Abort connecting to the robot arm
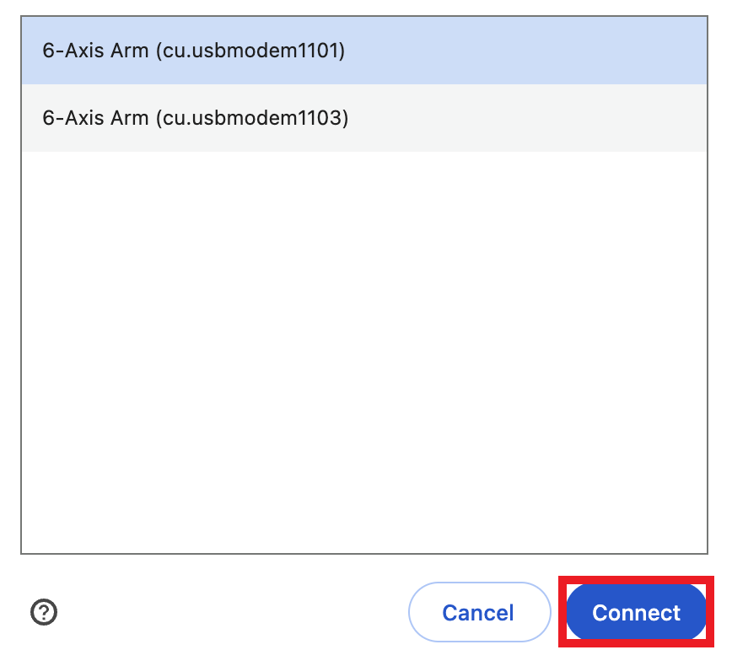The width and height of the screenshot is (732, 666). [479, 613]
